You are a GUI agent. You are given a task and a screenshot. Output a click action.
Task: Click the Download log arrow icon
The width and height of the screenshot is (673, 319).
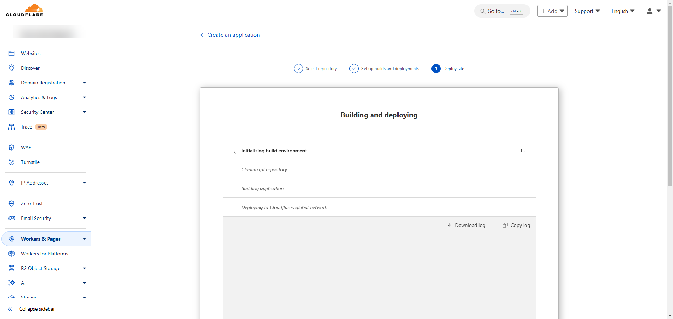tap(449, 225)
